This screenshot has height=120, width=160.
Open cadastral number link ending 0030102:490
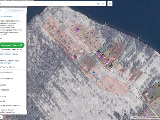coord(6,16)
